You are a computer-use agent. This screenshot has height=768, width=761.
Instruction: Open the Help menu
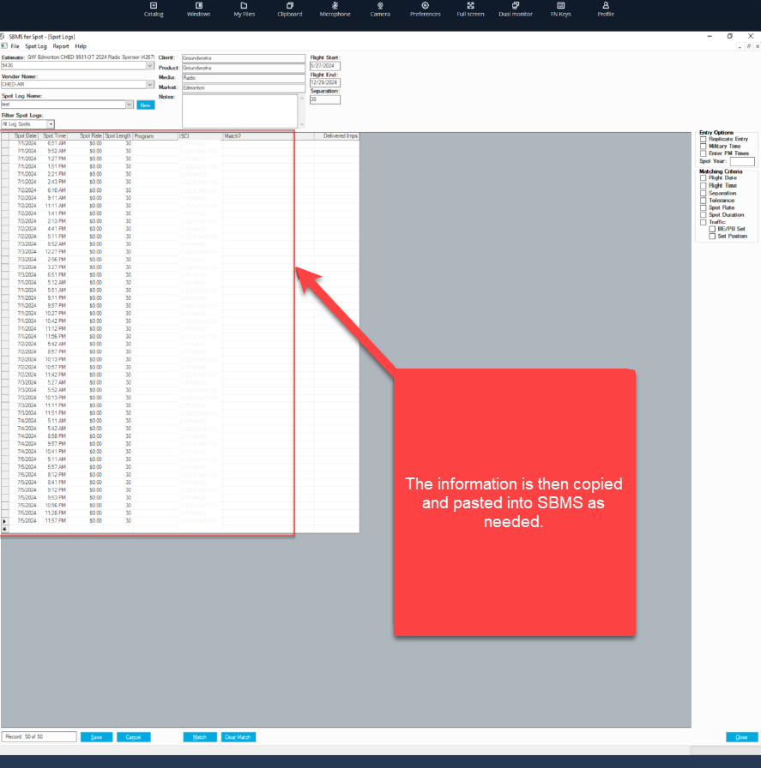(x=81, y=46)
